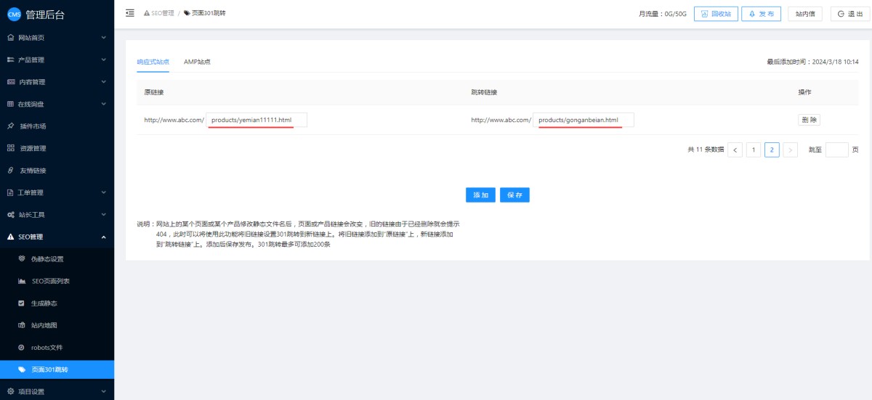Open 友情链接 friendly links icon
The height and width of the screenshot is (400, 872).
pos(10,171)
